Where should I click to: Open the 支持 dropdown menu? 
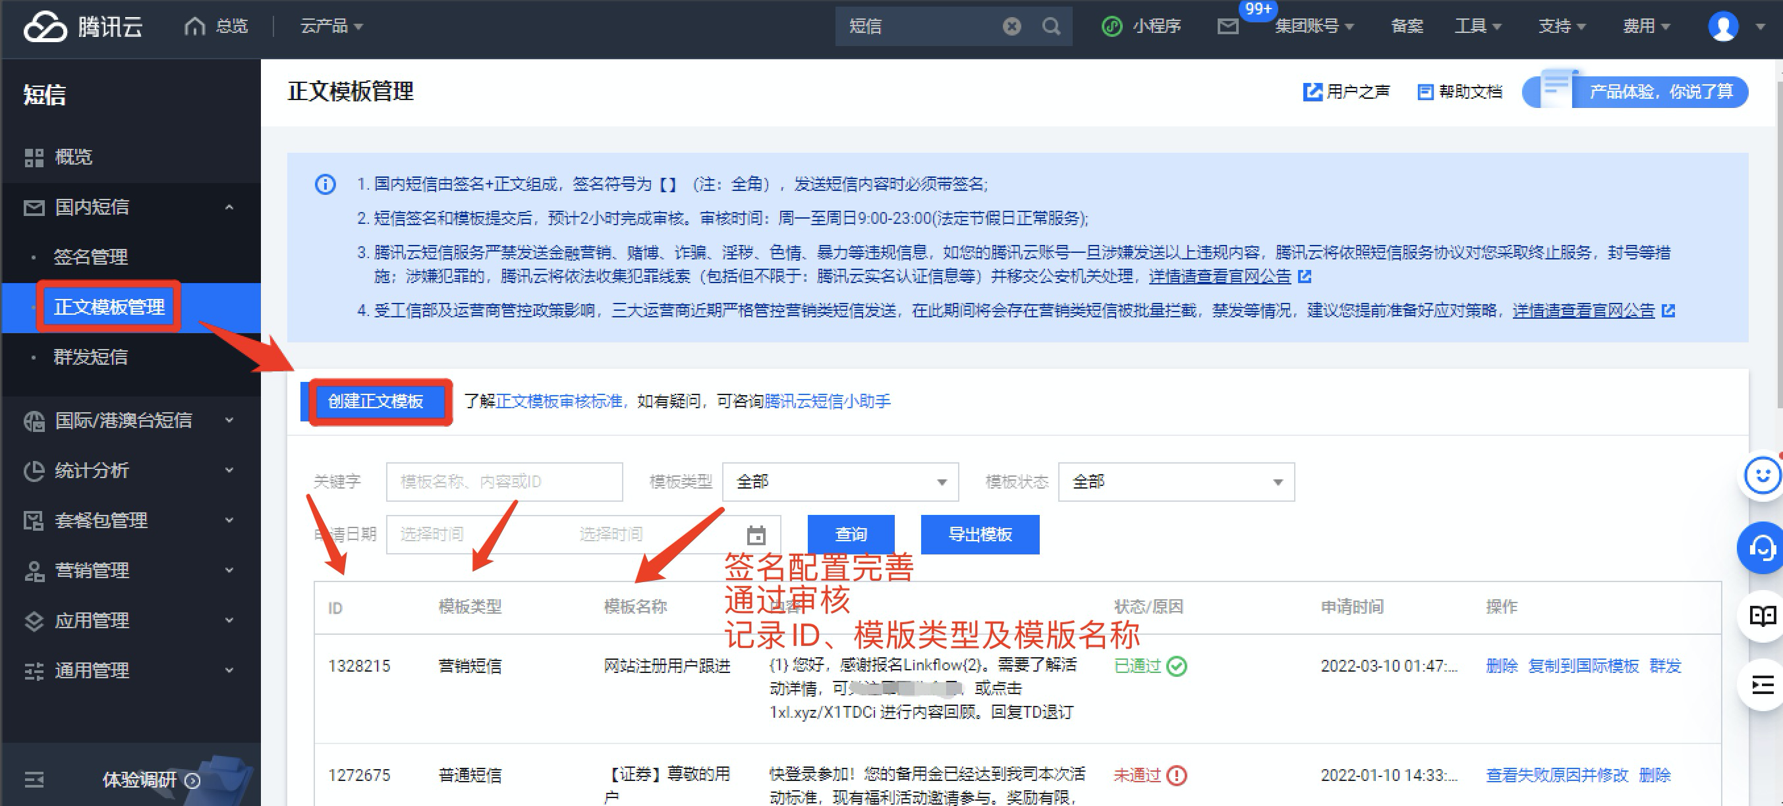click(x=1562, y=26)
